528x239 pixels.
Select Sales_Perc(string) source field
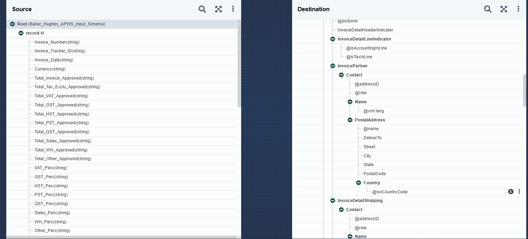(52, 213)
